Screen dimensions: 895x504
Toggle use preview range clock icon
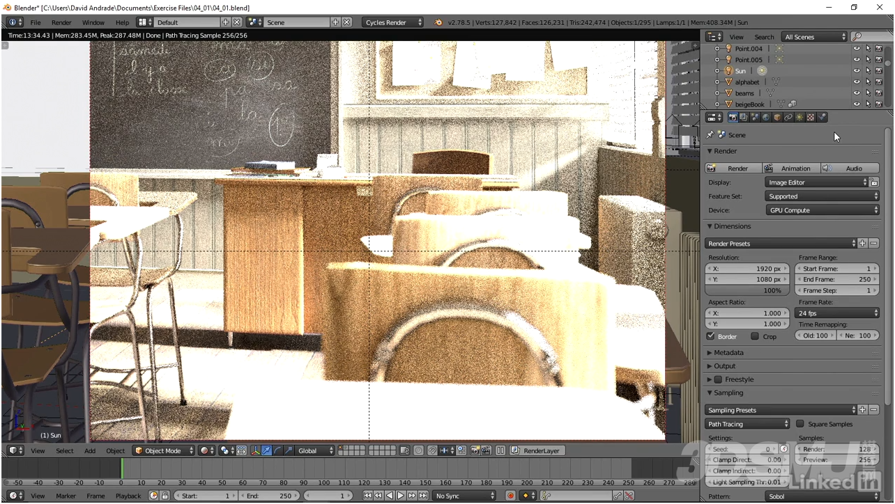153,496
